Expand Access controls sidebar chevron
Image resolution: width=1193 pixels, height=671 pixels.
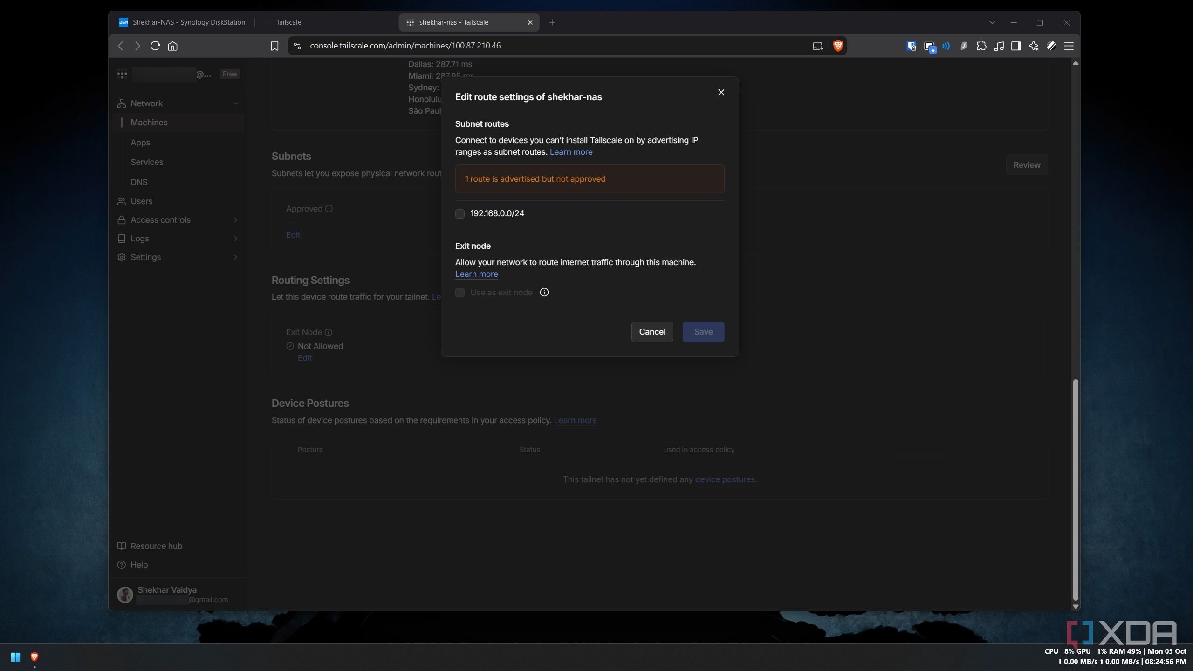[x=235, y=220]
